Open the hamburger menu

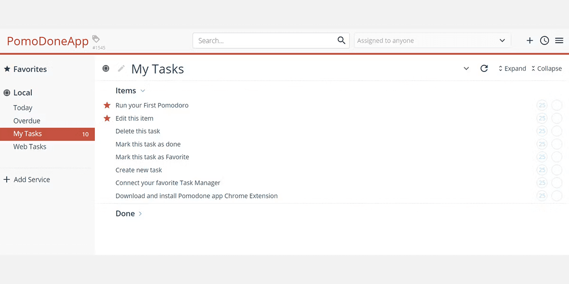click(x=559, y=41)
